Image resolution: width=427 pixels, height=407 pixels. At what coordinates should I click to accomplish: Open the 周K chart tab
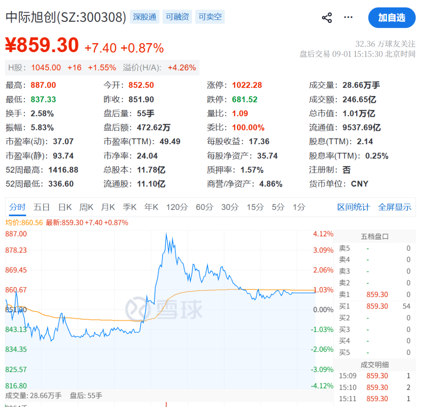86,207
